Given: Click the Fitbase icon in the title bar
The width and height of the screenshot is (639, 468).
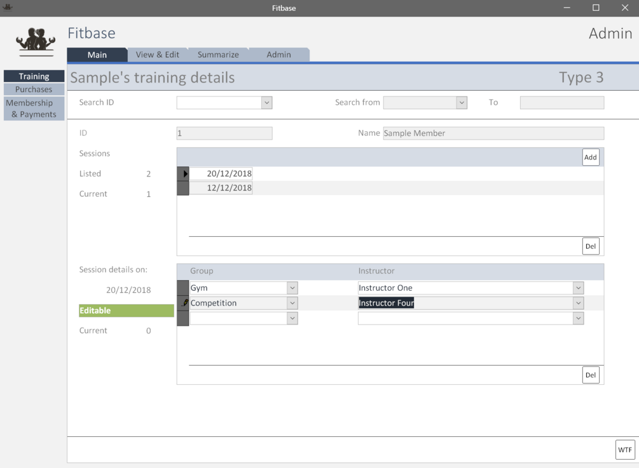Looking at the screenshot, I should [x=7, y=8].
